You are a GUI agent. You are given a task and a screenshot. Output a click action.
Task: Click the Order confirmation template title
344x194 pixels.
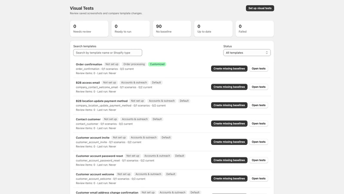[x=89, y=64]
